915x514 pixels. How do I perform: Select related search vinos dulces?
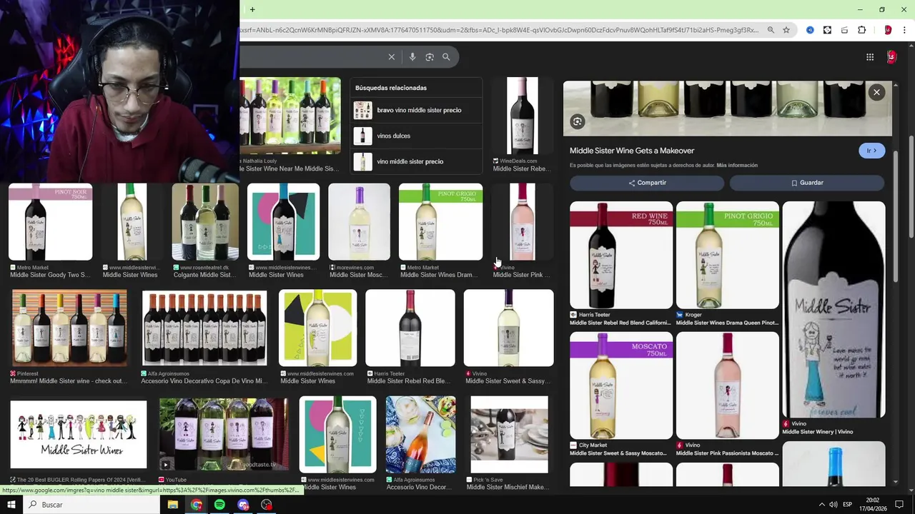pyautogui.click(x=417, y=136)
